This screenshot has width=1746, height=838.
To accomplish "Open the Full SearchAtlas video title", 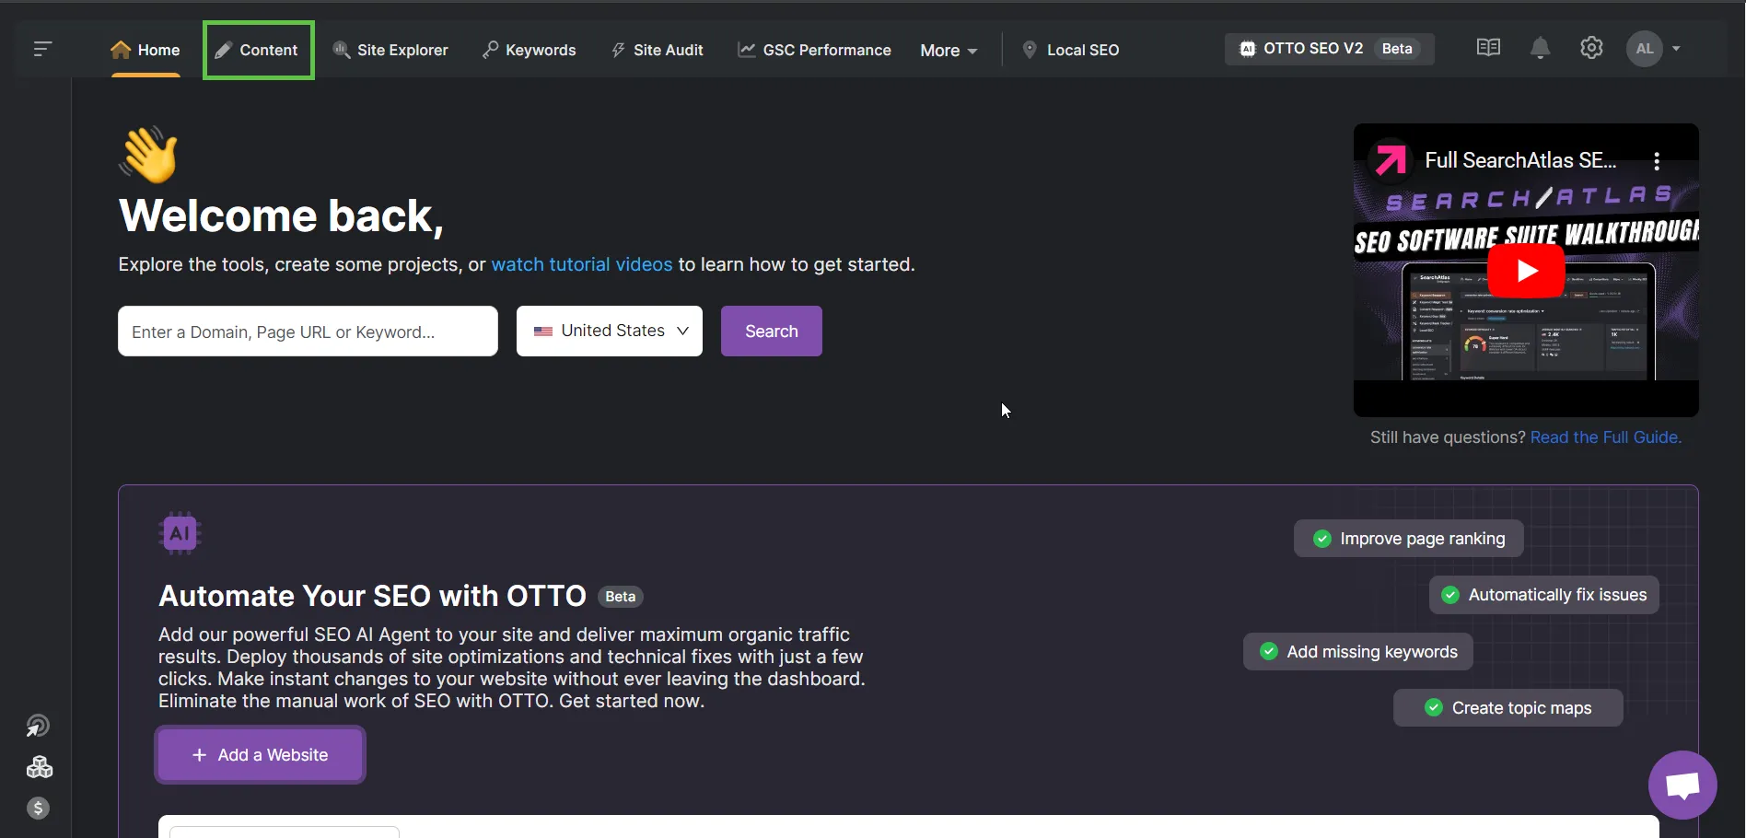I will pyautogui.click(x=1520, y=160).
